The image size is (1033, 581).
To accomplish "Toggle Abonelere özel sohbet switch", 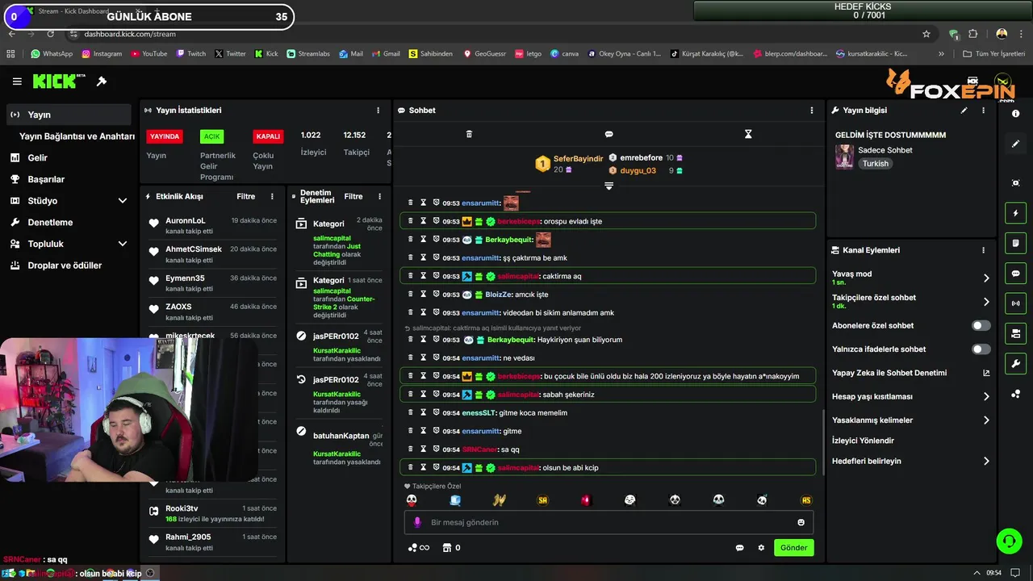I will click(981, 326).
